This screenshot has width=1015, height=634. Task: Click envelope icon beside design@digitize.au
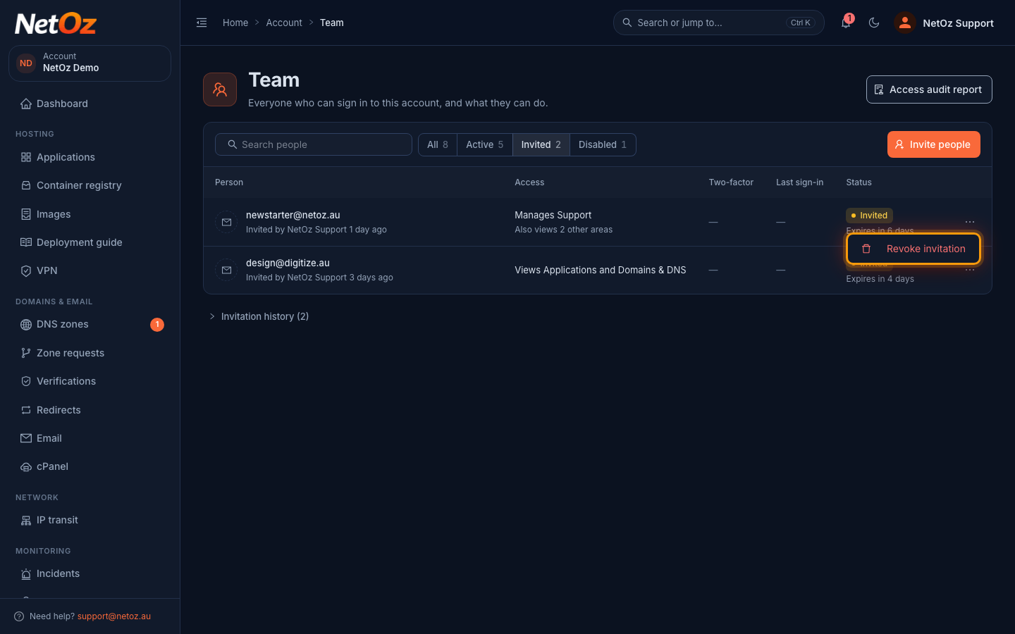pyautogui.click(x=226, y=270)
